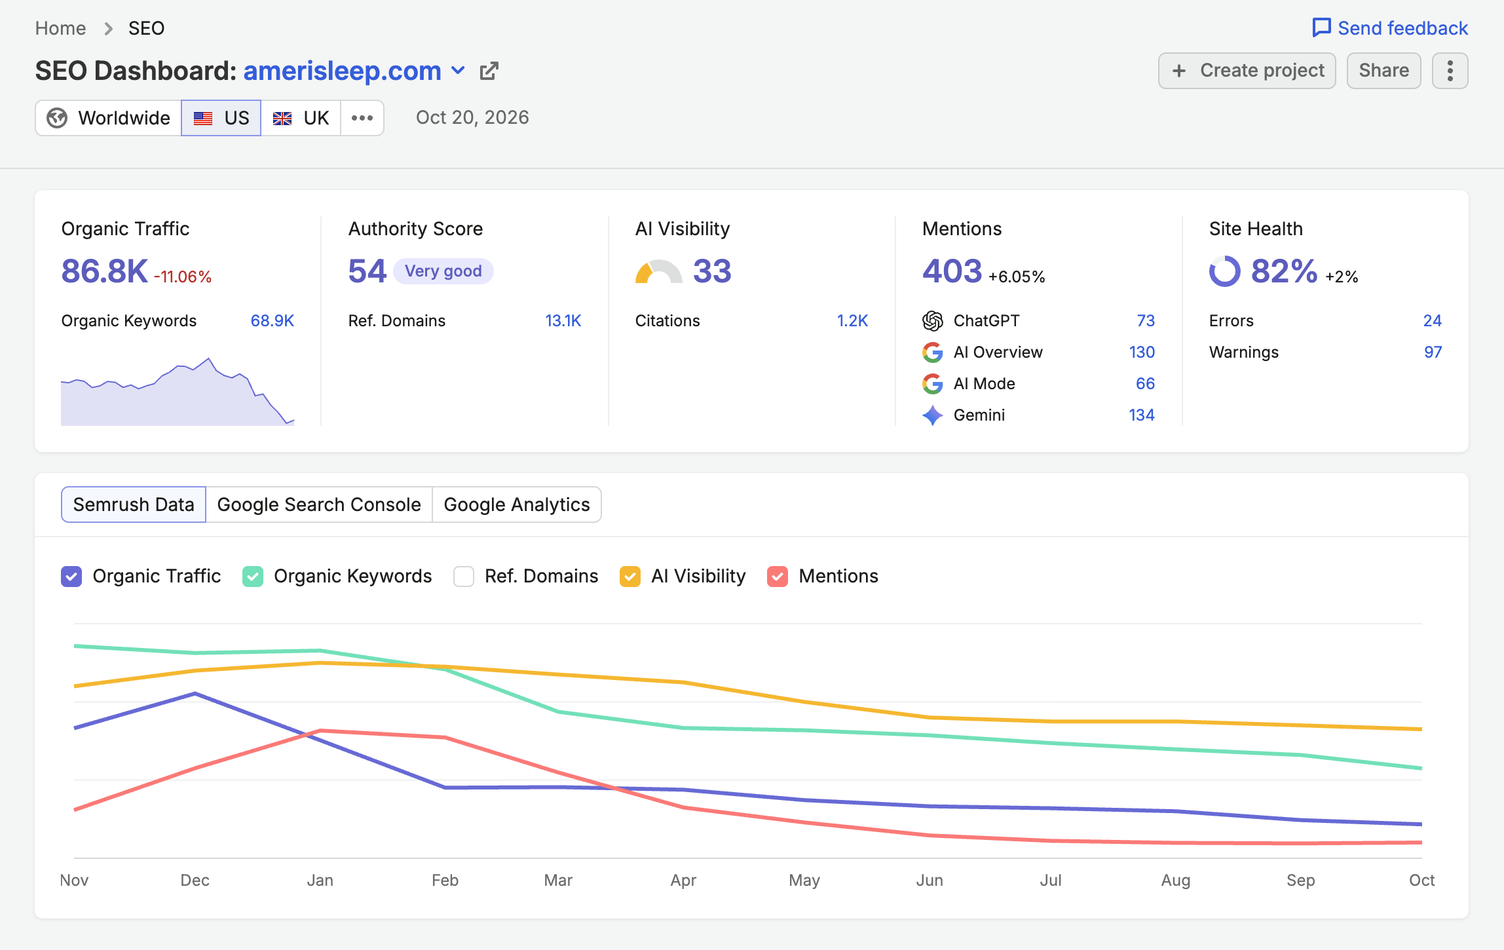Open the amerisleep.com domain link

(342, 71)
